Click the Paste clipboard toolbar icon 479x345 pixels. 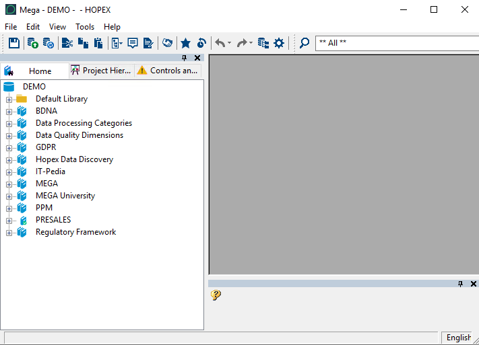tap(98, 43)
